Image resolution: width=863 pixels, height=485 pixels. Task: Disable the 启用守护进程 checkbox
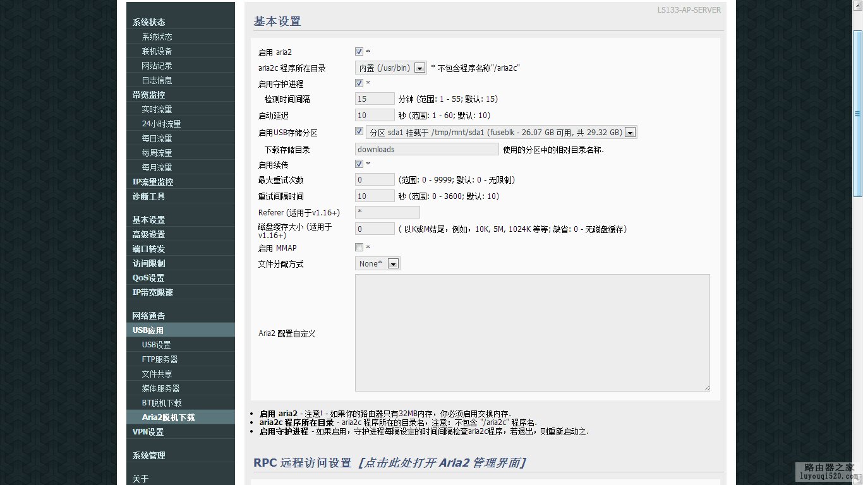tap(359, 82)
